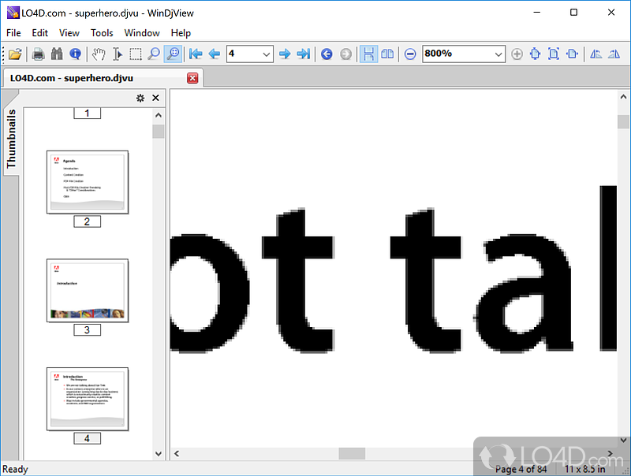Close the superhero.djvu tab with red X

tap(192, 78)
